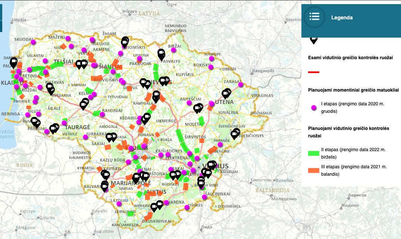Click the purple speed meter dot at Skuodas

click(33, 42)
